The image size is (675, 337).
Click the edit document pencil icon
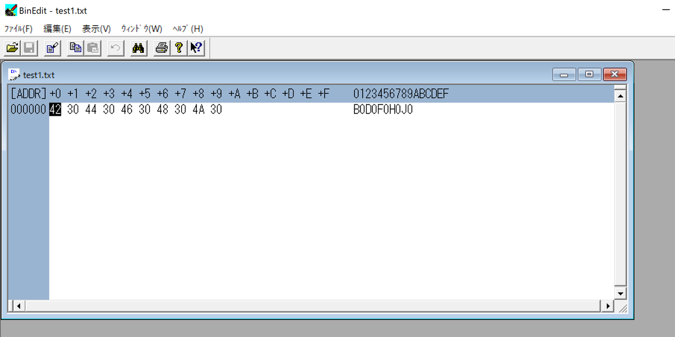coord(52,48)
